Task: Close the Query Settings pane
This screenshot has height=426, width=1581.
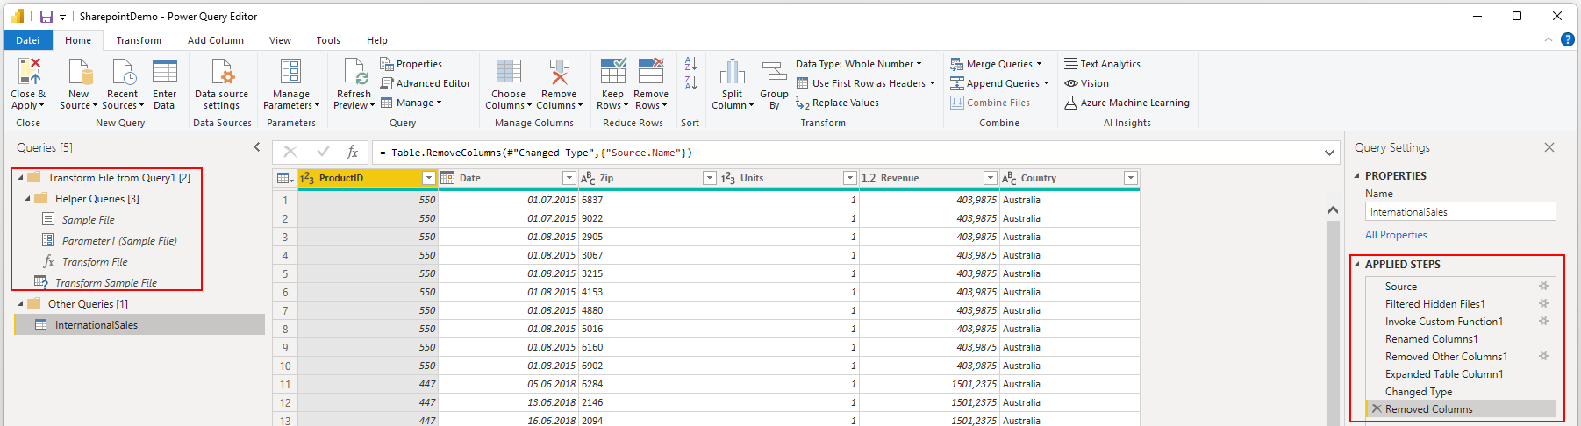Action: [1549, 147]
